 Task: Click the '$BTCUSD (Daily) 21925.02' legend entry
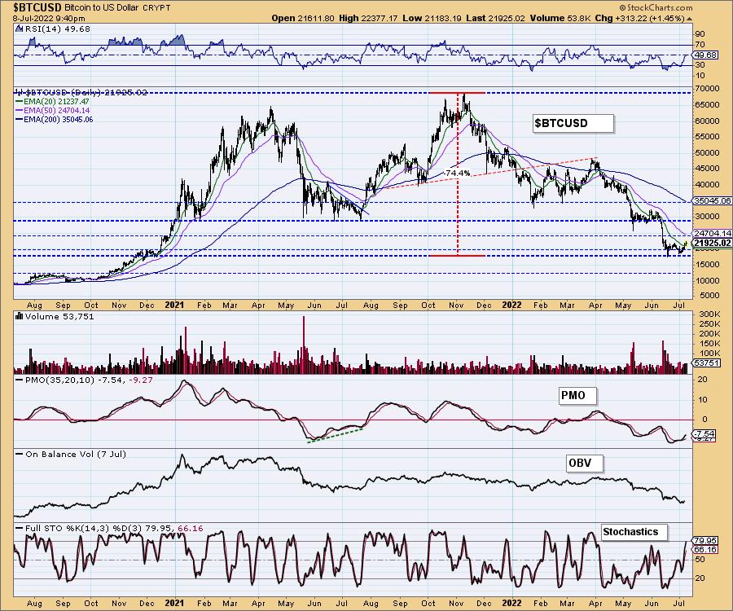[81, 93]
